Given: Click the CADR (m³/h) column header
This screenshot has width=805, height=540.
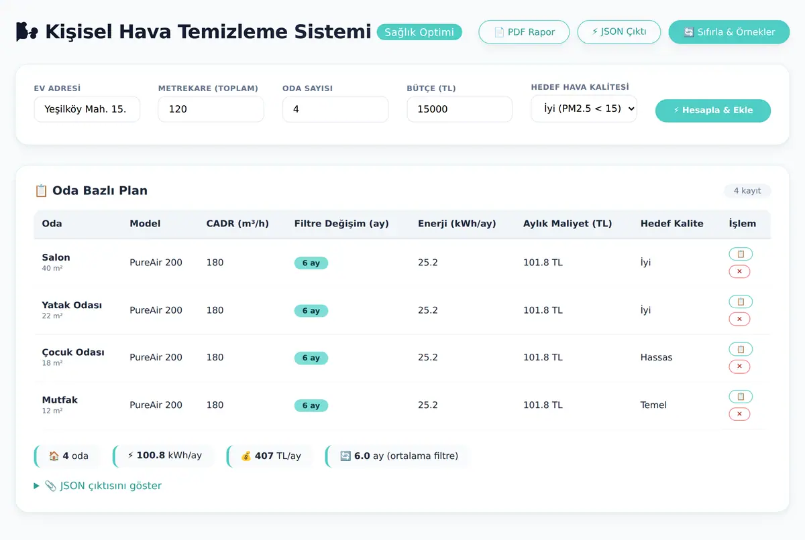Looking at the screenshot, I should tap(239, 224).
